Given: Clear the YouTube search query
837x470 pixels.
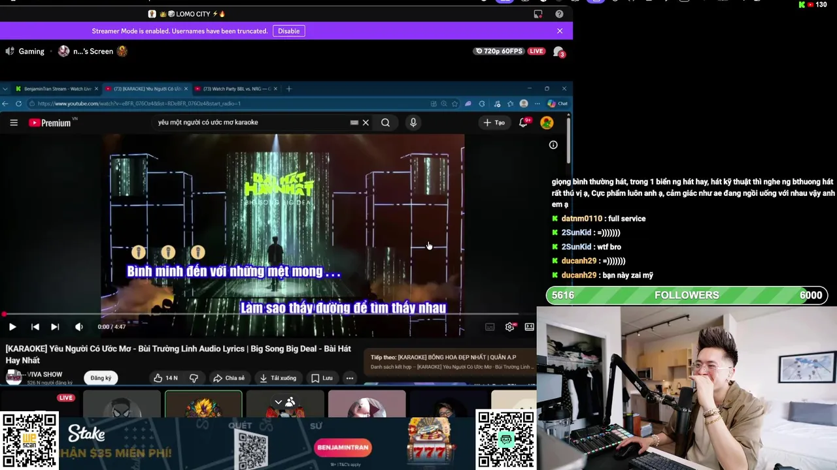Looking at the screenshot, I should tap(366, 122).
